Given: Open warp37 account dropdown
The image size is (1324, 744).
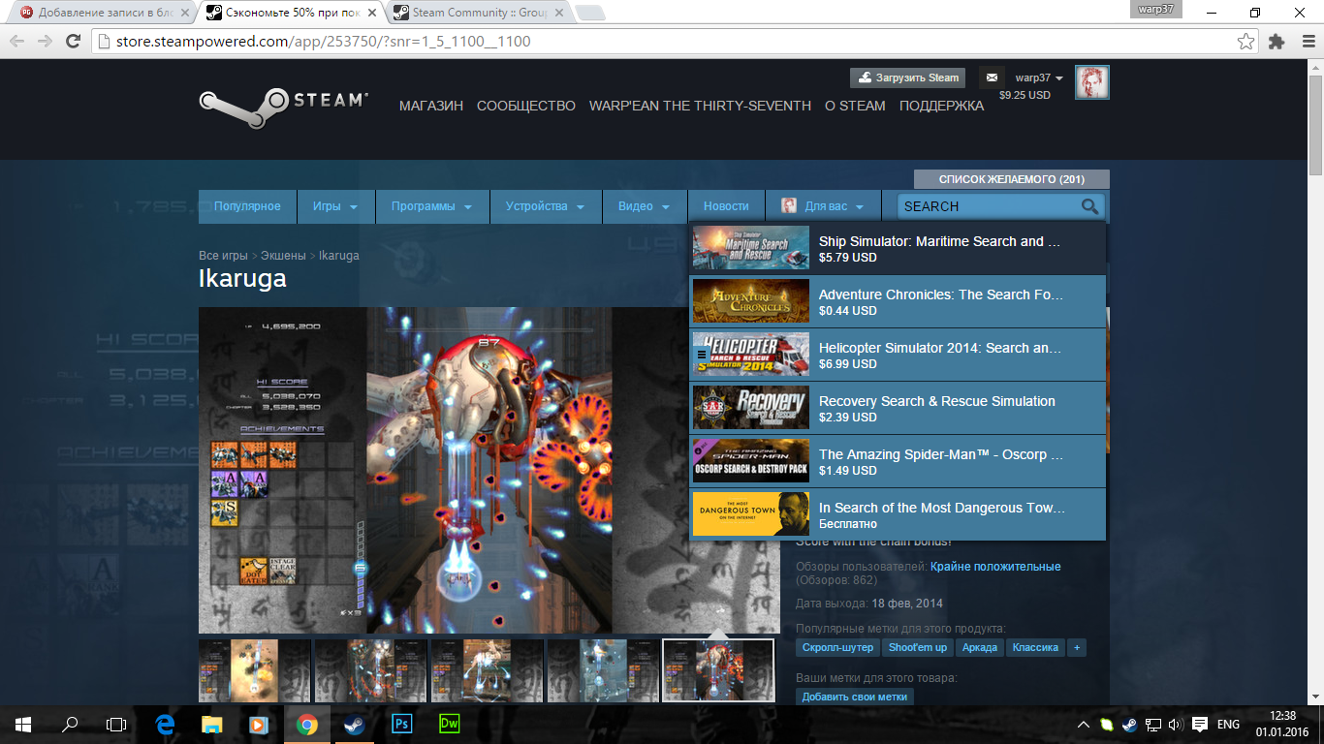Looking at the screenshot, I should (x=1039, y=77).
